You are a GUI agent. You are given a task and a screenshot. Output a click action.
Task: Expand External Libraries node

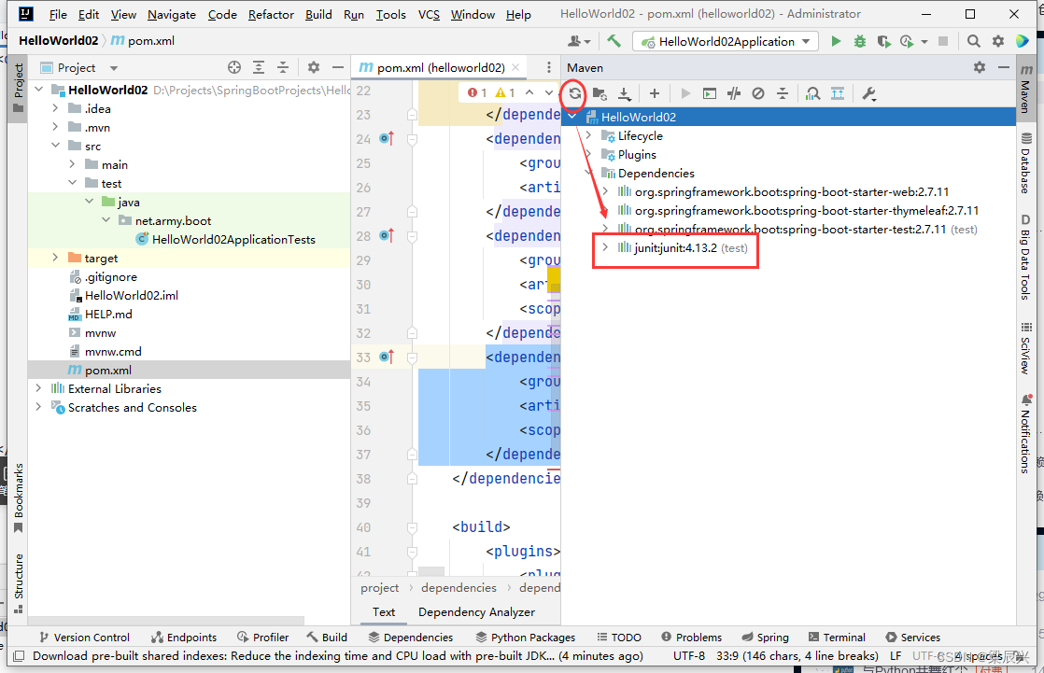point(38,388)
